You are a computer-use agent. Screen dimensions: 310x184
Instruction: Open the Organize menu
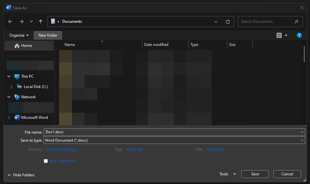[19, 35]
